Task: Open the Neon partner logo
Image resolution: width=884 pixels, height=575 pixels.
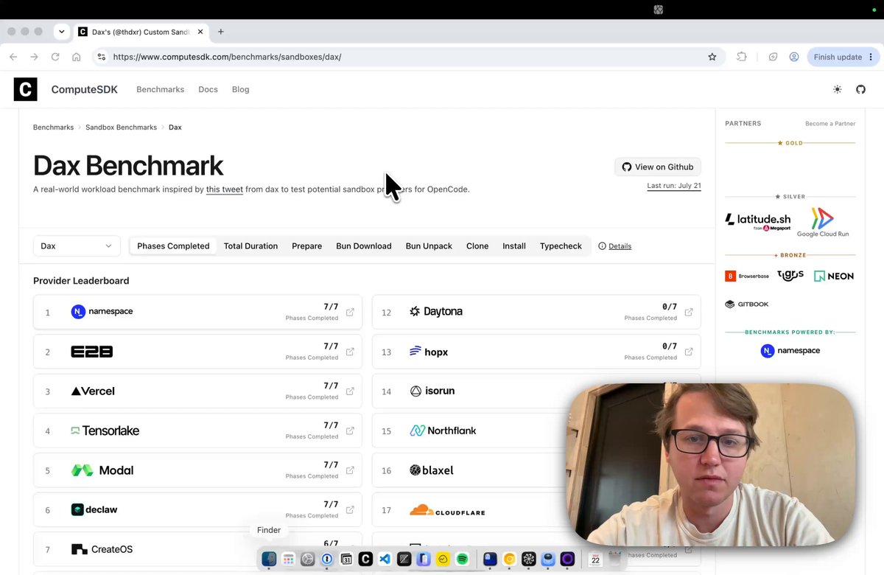Action: pyautogui.click(x=834, y=276)
